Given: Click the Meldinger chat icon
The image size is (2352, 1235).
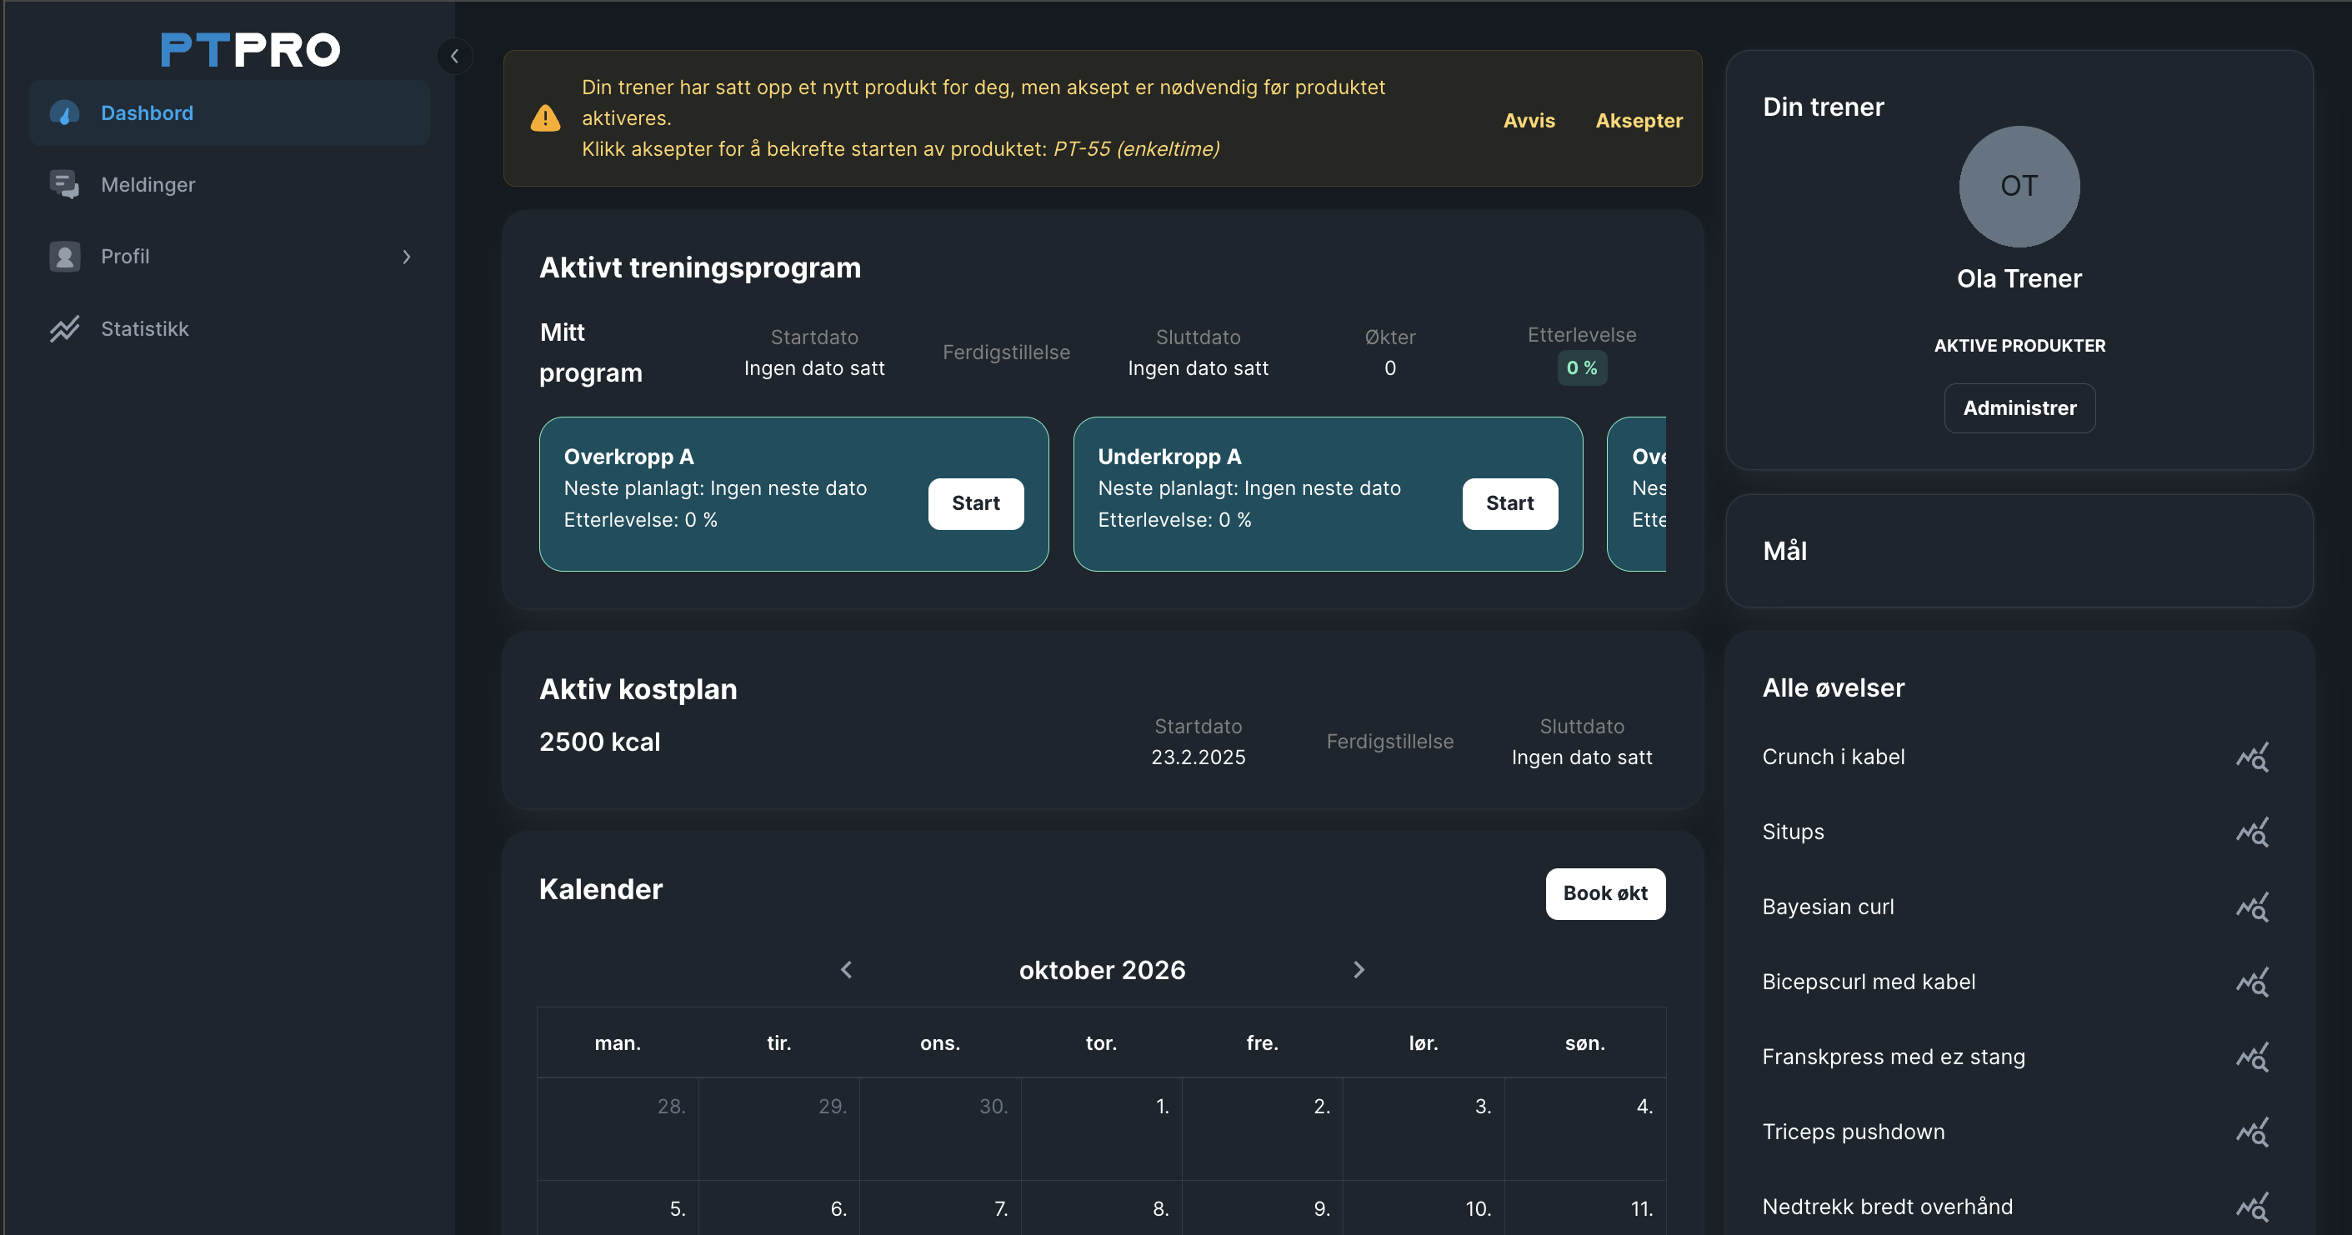Looking at the screenshot, I should click(64, 184).
